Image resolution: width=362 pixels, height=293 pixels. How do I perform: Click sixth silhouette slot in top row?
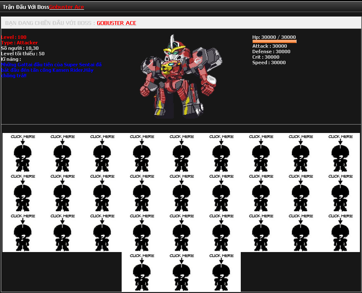click(221, 153)
